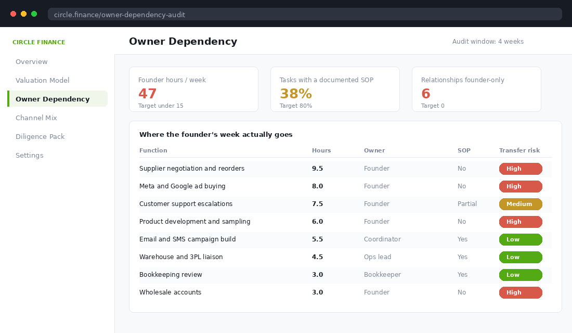This screenshot has height=333, width=572.
Task: Select the Warehouse and 3PL liaison row
Action: point(345,257)
